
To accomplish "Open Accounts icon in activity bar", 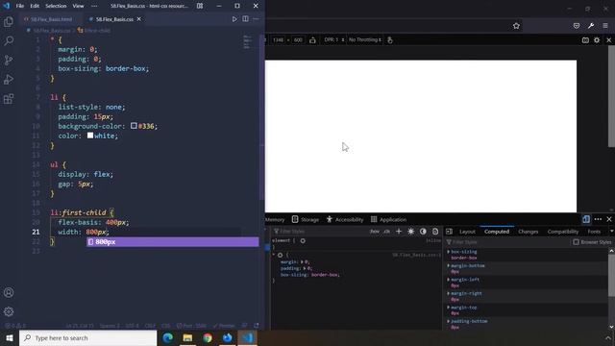I will click(x=9, y=292).
